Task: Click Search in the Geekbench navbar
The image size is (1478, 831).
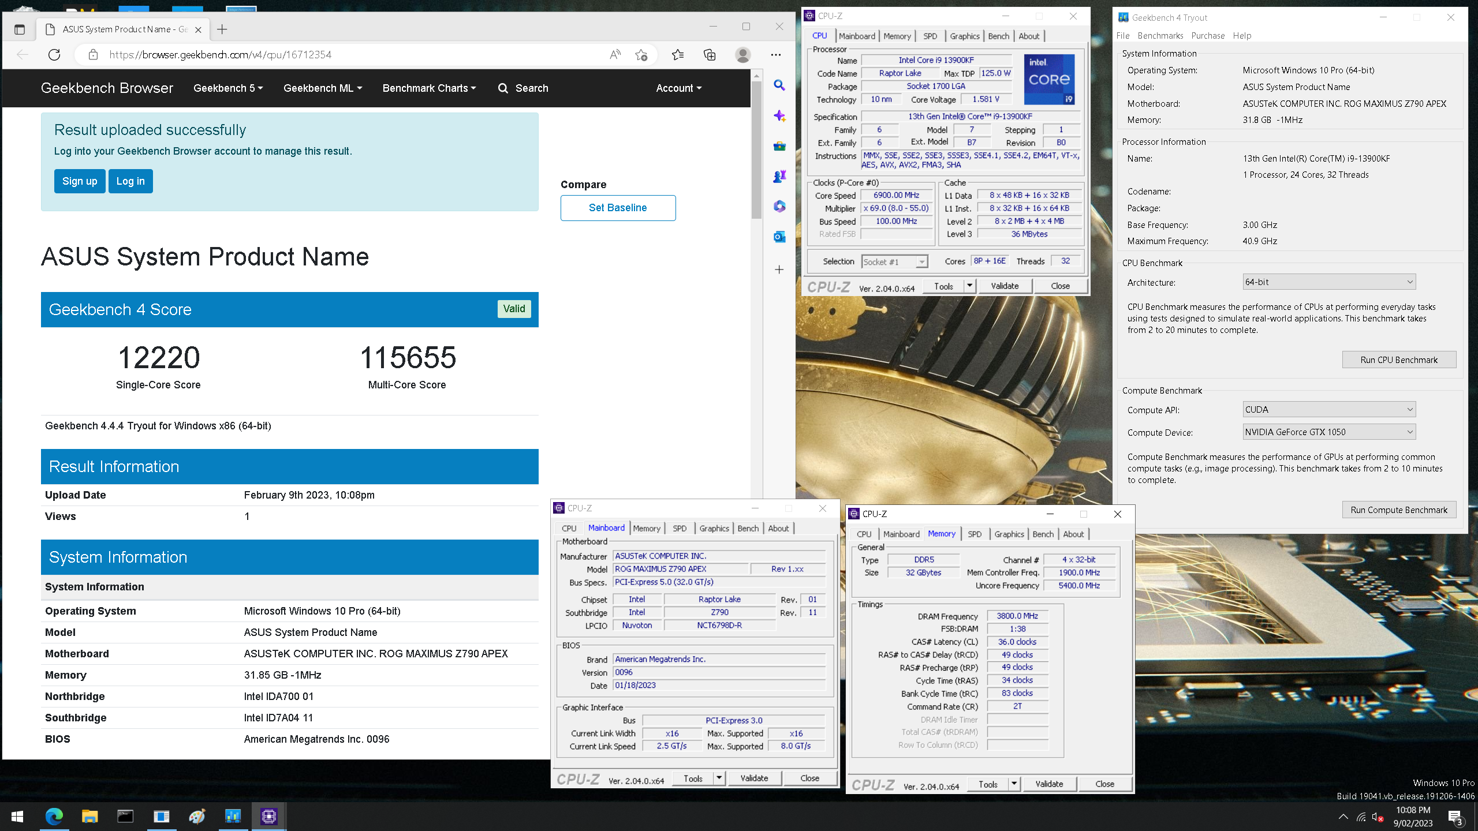Action: 523,88
